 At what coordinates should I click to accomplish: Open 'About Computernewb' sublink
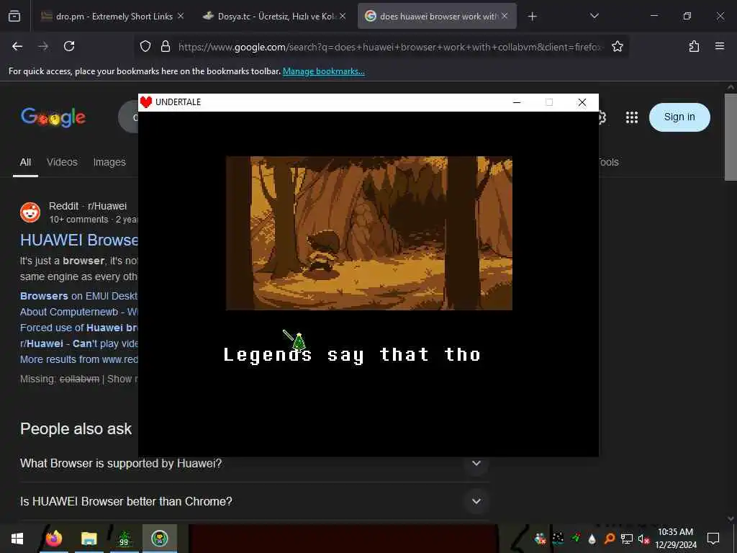pyautogui.click(x=79, y=313)
